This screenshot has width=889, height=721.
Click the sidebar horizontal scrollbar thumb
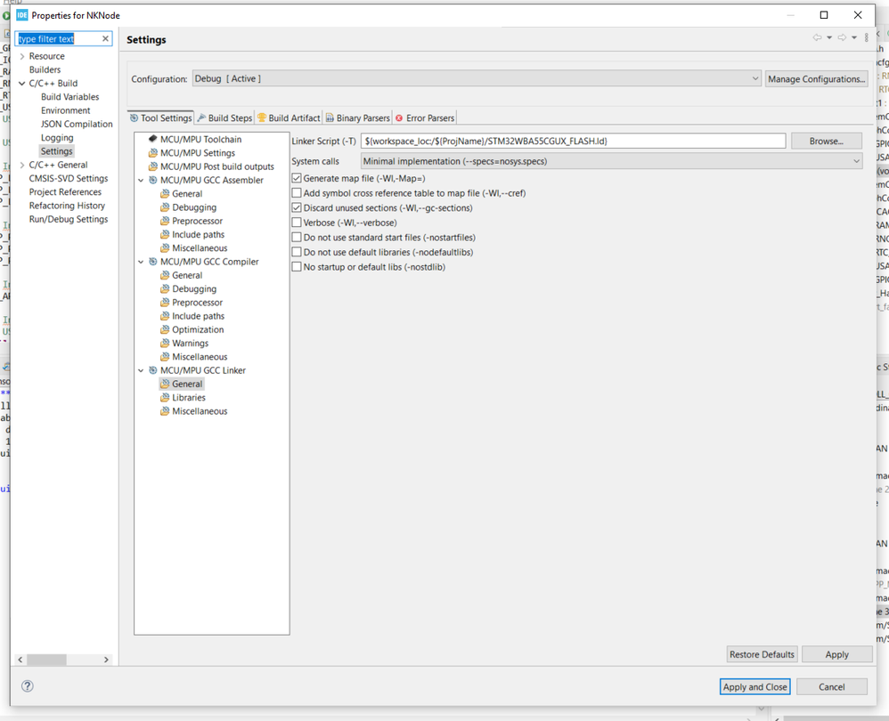47,660
